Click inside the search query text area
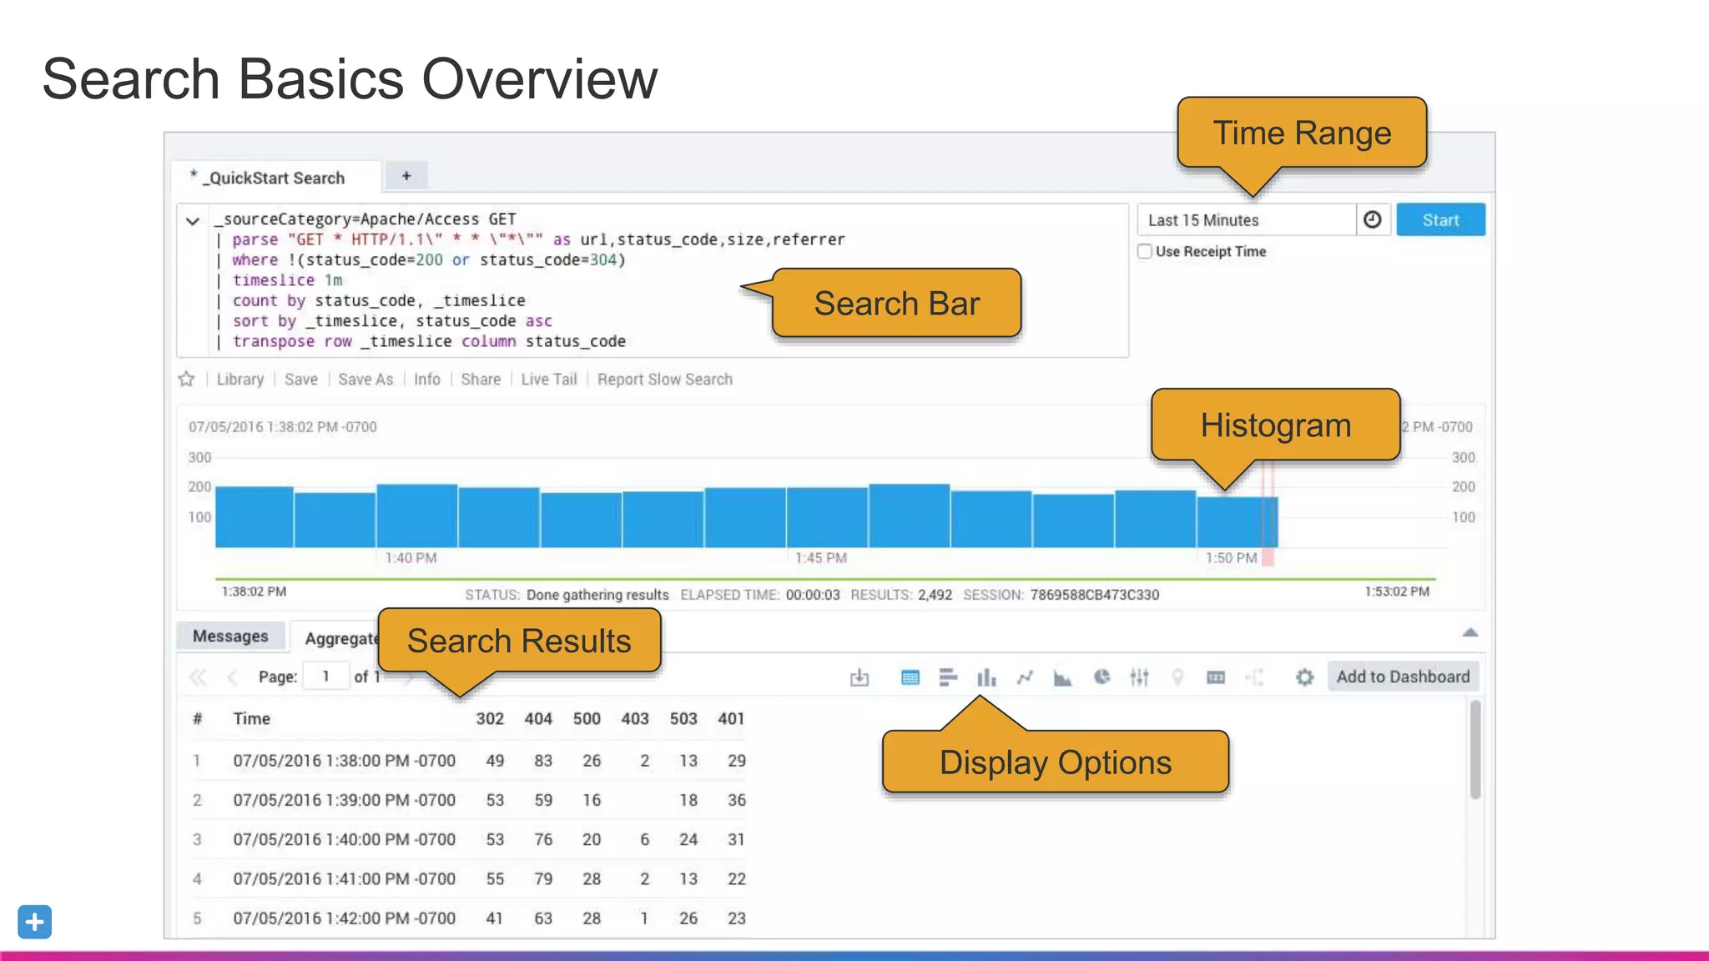Image resolution: width=1709 pixels, height=961 pixels. pos(652,280)
